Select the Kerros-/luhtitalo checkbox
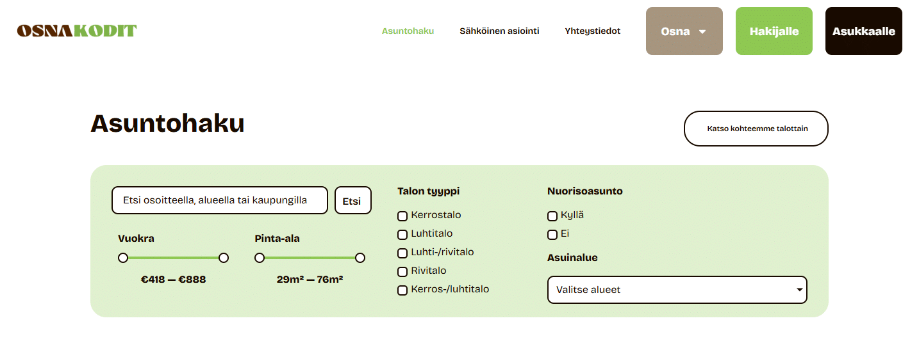The height and width of the screenshot is (364, 919). (x=402, y=290)
